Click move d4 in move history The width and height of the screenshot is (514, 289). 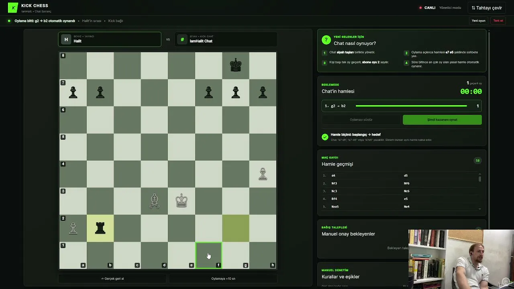pyautogui.click(x=333, y=176)
